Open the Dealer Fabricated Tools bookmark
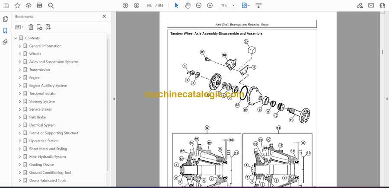Screen dimensions: 389x188 point(48,181)
